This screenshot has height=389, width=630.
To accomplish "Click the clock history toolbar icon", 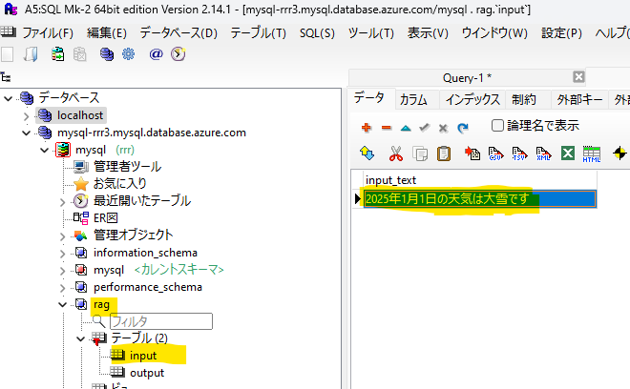I will 178,54.
